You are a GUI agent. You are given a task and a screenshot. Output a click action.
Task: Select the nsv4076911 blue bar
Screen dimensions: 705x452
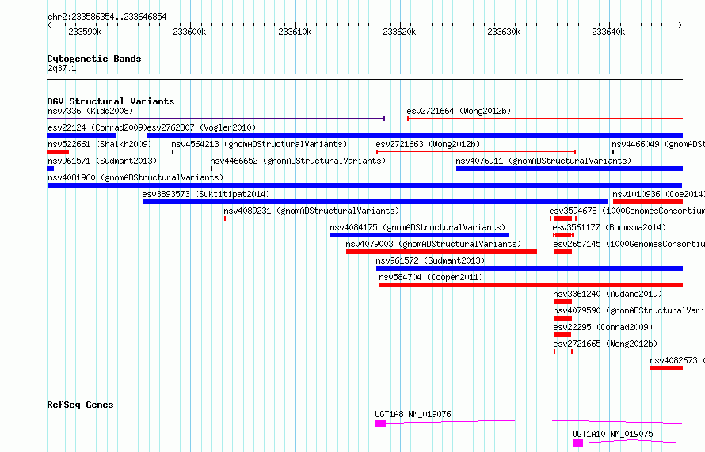[570, 169]
